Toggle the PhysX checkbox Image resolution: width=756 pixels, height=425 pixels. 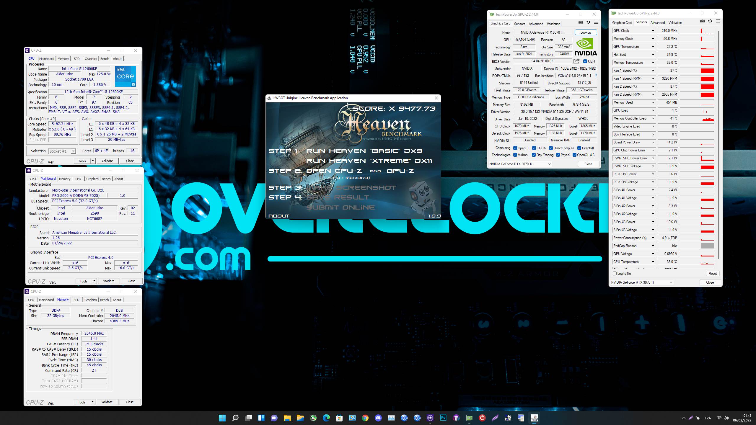coord(558,155)
